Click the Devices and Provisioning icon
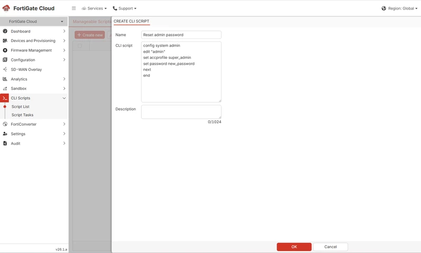 coord(5,41)
